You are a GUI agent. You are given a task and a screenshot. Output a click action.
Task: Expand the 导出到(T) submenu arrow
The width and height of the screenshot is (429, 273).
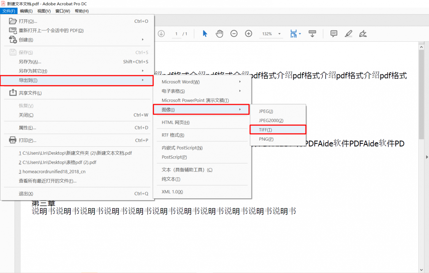coord(143,80)
